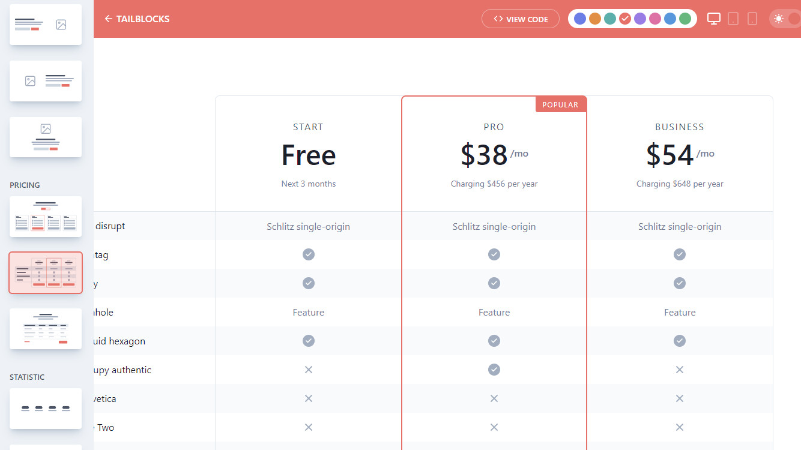Click START cross in 'upy authentic' row
Image resolution: width=801 pixels, height=450 pixels.
tap(309, 370)
